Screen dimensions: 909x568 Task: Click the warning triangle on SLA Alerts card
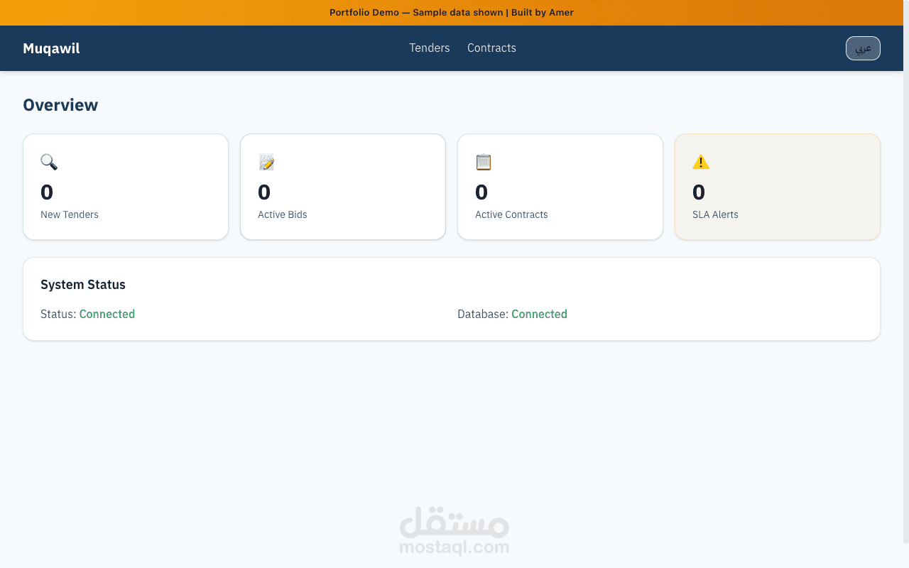(700, 162)
